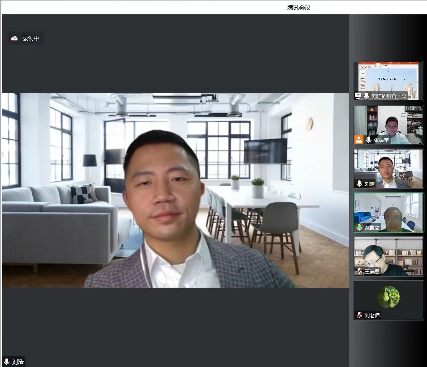Click the microphone icon next to 张振宇
This screenshot has height=367, width=427.
[369, 140]
